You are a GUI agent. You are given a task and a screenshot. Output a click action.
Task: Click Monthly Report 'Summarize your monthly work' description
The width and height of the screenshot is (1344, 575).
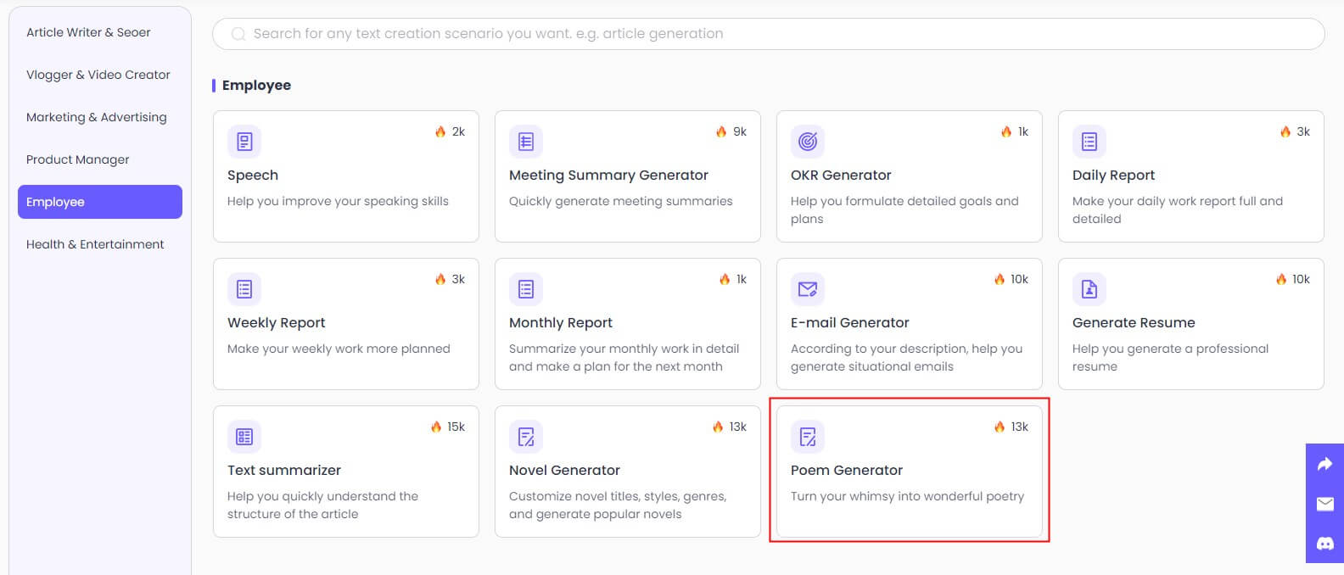pos(624,357)
